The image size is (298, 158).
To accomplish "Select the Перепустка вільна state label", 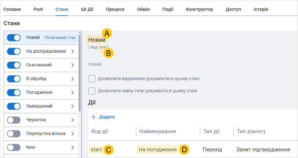I will tap(46, 134).
